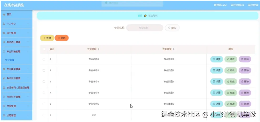The width and height of the screenshot is (260, 122).
Task: Click the list icon of 考试评分管理
Action: pyautogui.click(x=4, y=97)
